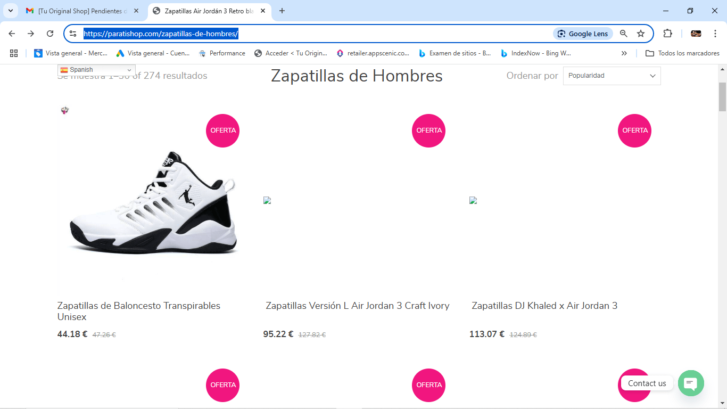Click OFERTA badge on Craft Ivory product
Screen dimensions: 727x409
428,130
